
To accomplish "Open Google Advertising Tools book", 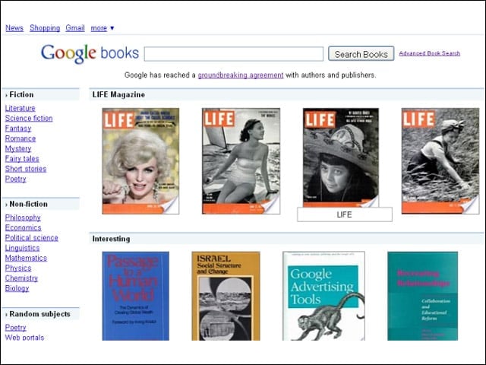I will click(324, 296).
